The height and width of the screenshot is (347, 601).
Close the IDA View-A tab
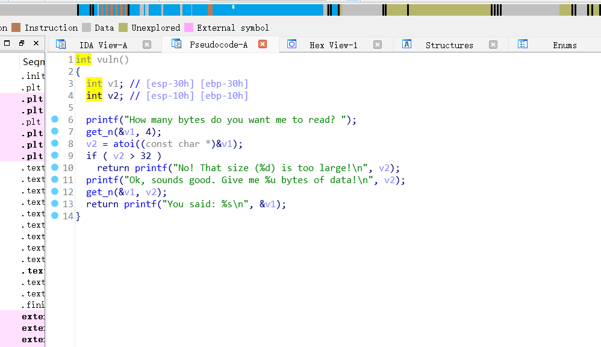[147, 45]
